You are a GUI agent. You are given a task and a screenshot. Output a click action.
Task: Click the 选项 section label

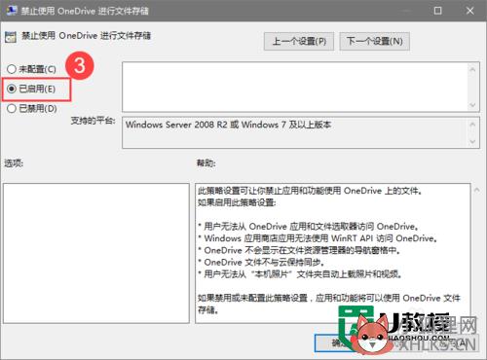(x=14, y=162)
